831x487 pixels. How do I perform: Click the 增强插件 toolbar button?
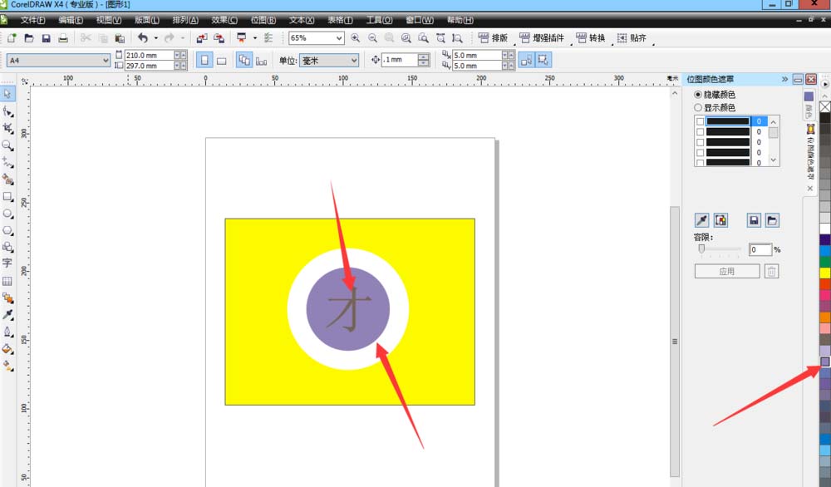pyautogui.click(x=544, y=38)
